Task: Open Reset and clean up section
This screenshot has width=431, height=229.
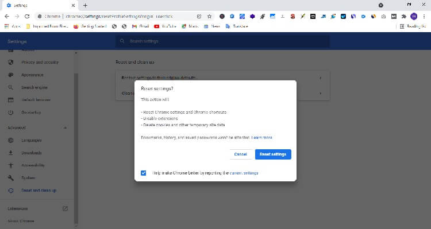Action: click(39, 191)
